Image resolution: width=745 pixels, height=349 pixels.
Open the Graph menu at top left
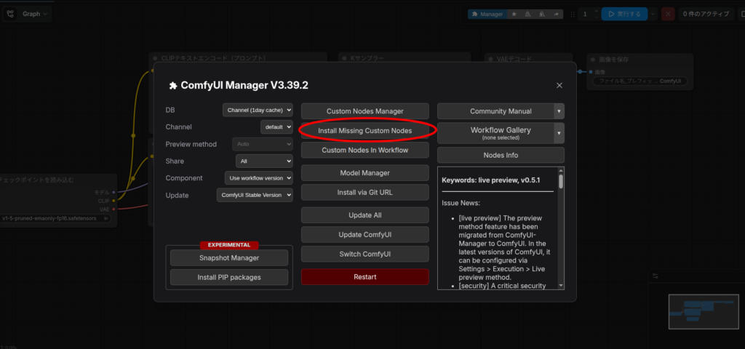(x=36, y=14)
